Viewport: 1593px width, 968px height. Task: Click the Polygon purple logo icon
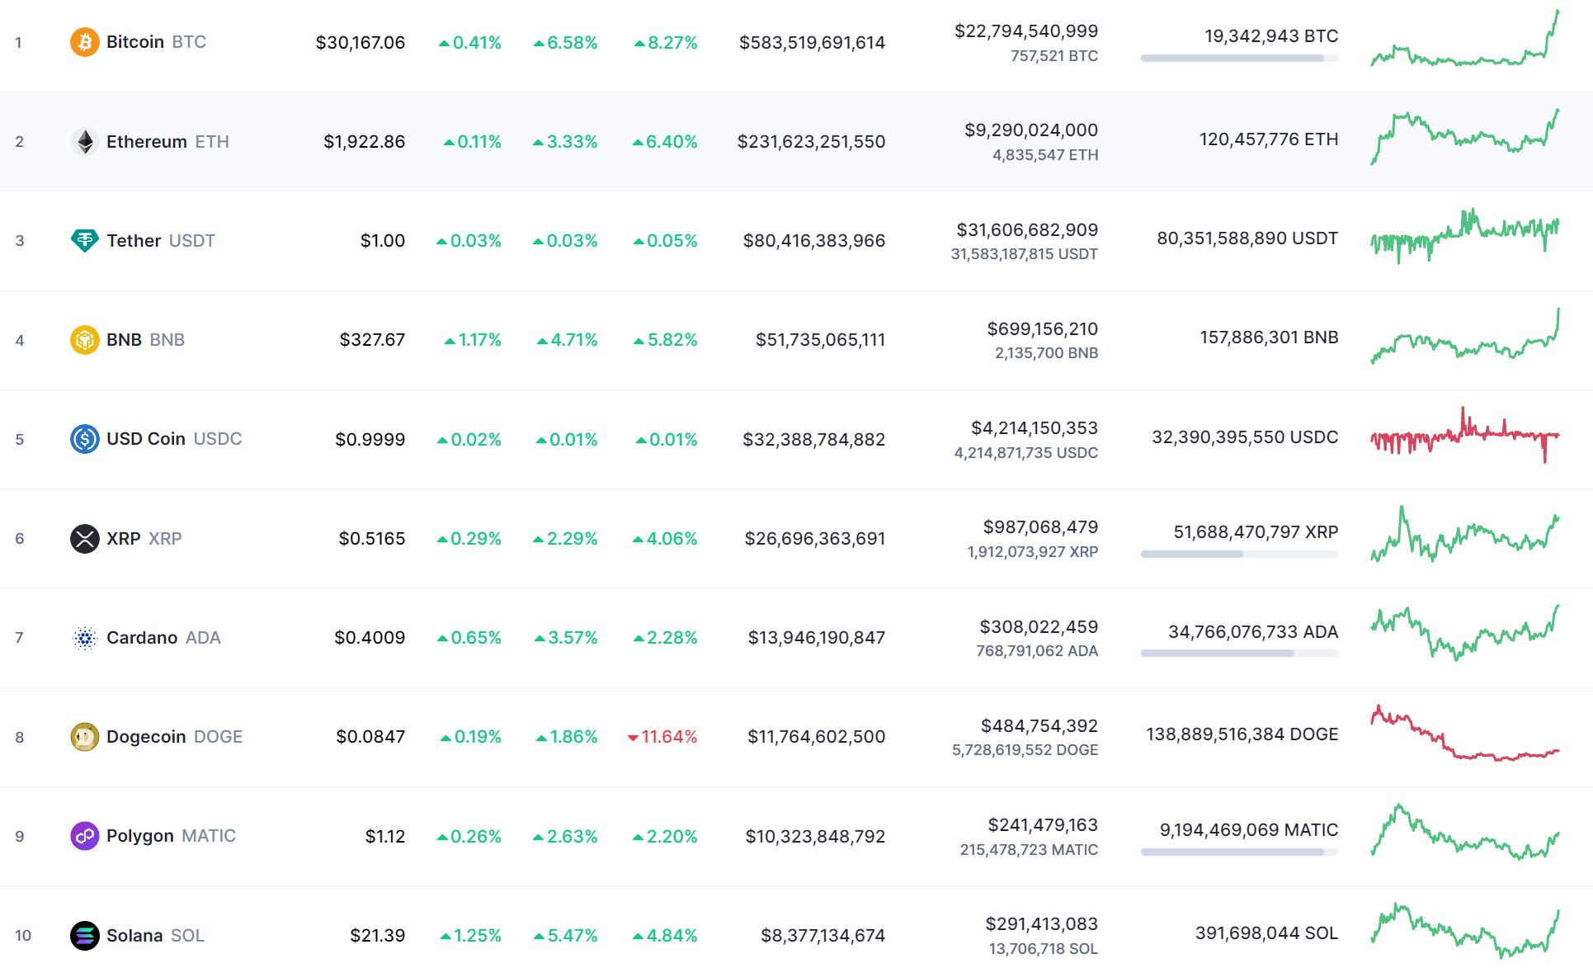(x=84, y=836)
